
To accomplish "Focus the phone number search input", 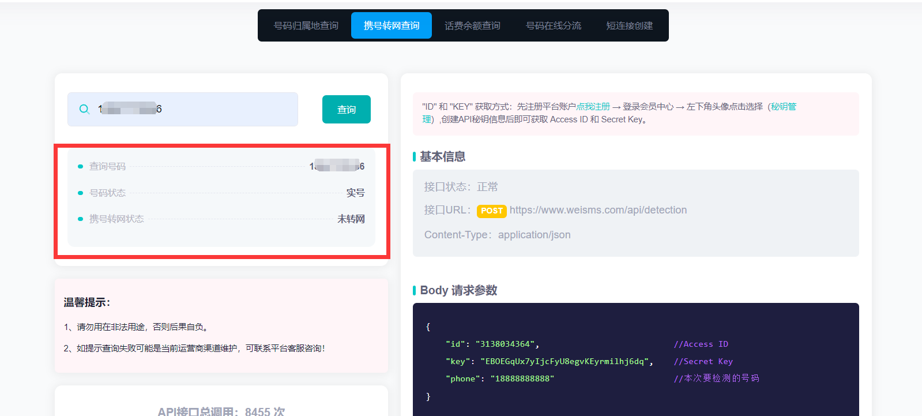I will [196, 110].
